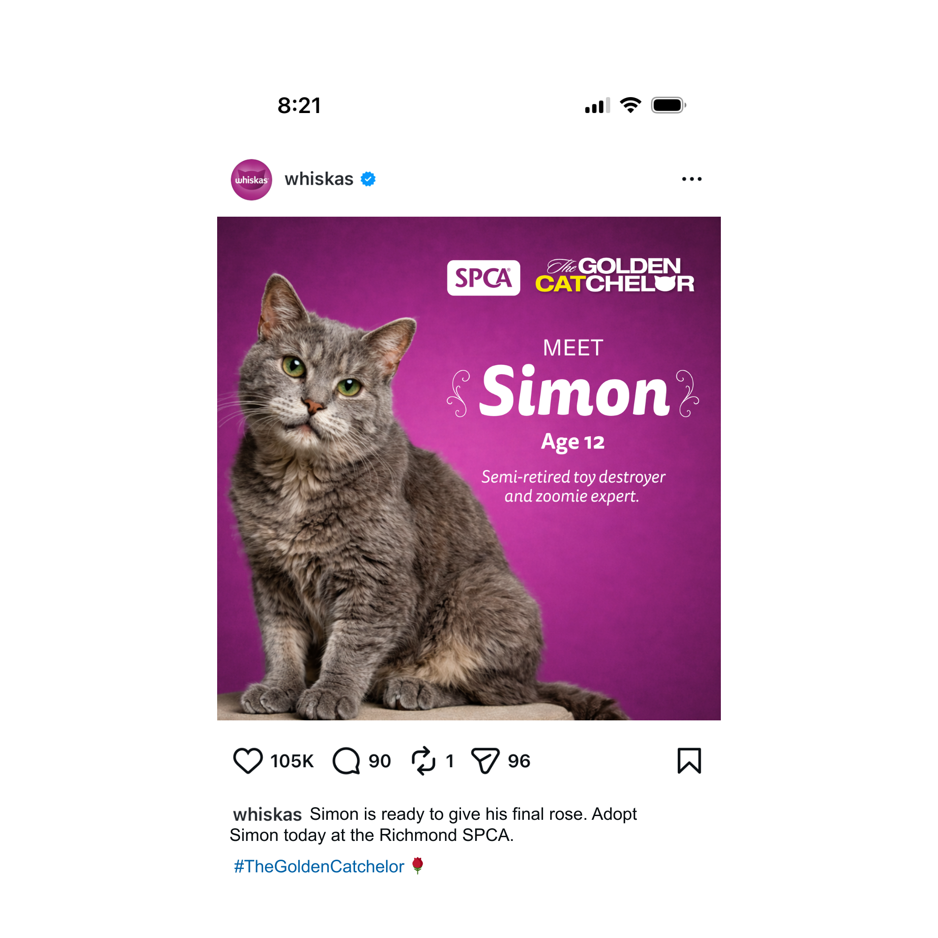Open the whiskas profile picture
This screenshot has width=938, height=938.
[x=251, y=180]
